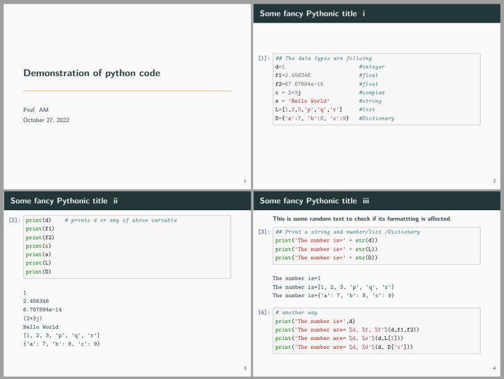Click page number 2 on first titled slide
Image resolution: width=504 pixels, height=379 pixels.
[x=495, y=181]
